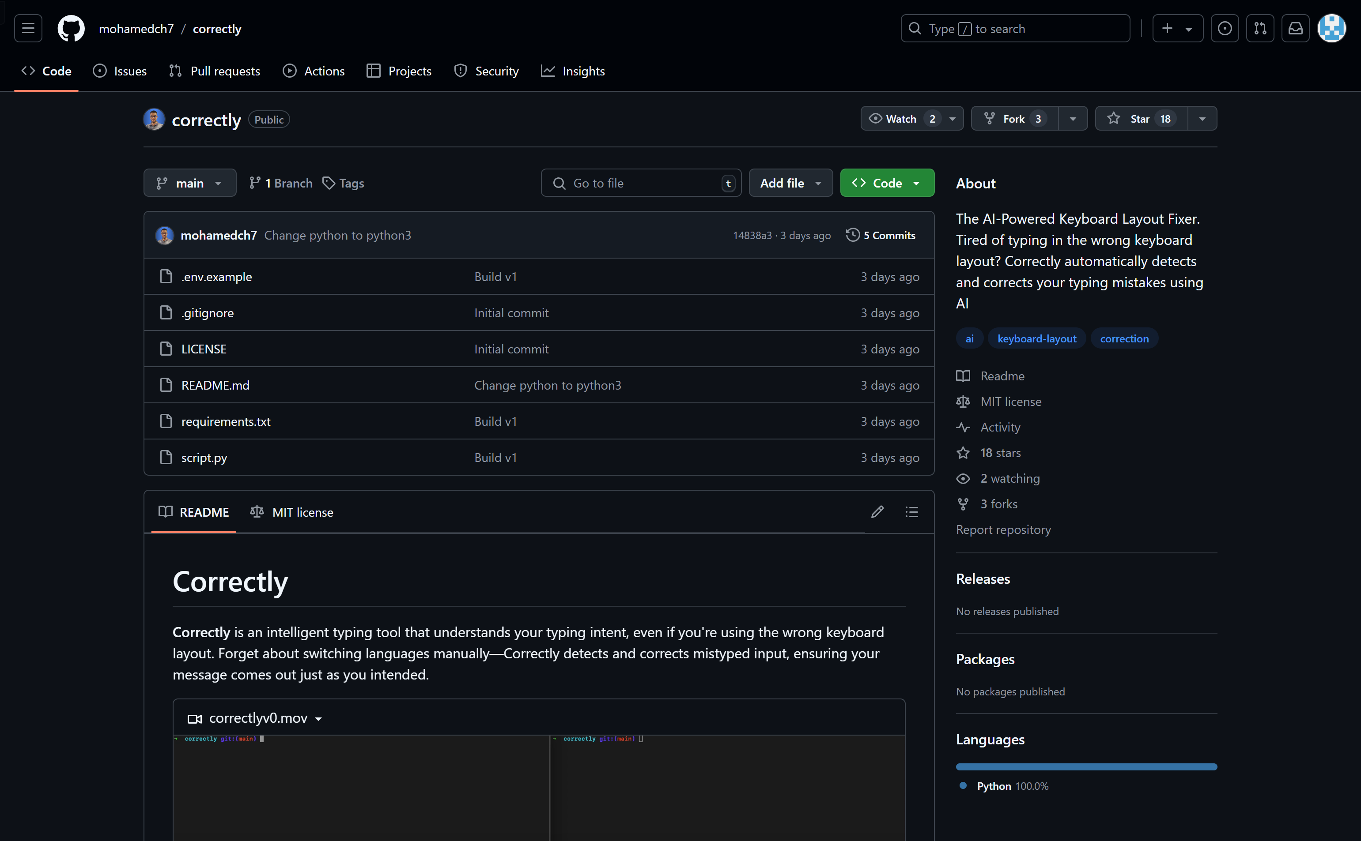Open the README outline list icon
1361x841 pixels.
click(911, 512)
